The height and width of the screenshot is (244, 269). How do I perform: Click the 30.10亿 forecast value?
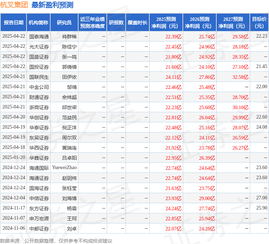pos(240,107)
